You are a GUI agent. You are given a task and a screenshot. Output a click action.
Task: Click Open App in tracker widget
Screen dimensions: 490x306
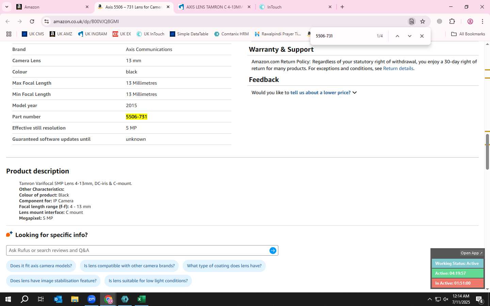pyautogui.click(x=471, y=253)
